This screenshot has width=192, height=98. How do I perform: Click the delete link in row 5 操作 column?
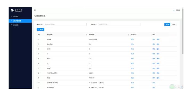coord(158,59)
